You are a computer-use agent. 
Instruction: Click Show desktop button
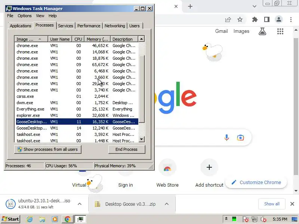295,219
